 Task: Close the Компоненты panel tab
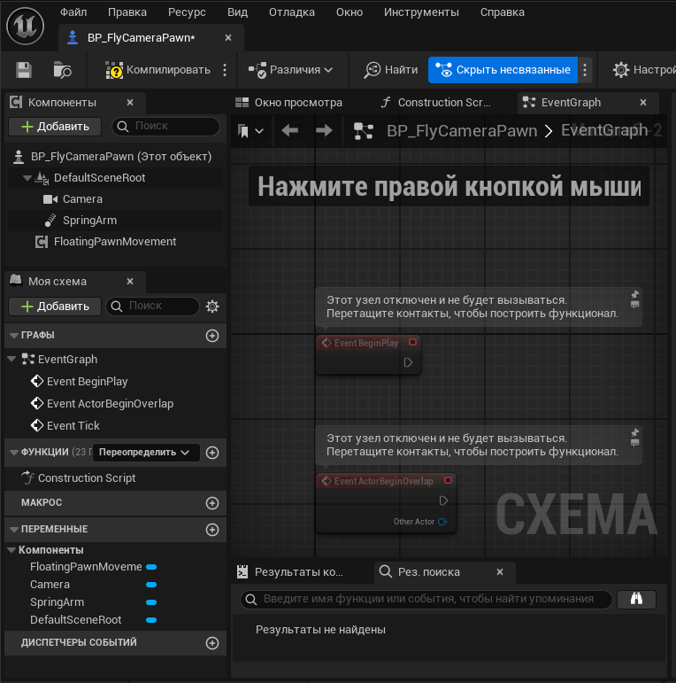(x=130, y=103)
